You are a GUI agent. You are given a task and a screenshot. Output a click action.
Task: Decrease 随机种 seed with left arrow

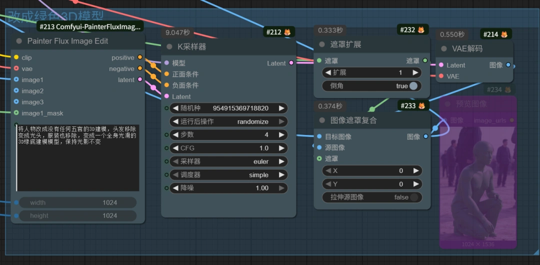(175, 108)
